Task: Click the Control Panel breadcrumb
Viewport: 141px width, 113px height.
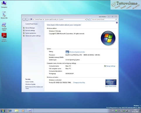Action: click(x=38, y=20)
